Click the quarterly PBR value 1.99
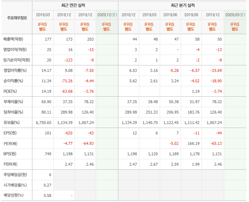Viewport: 249px width, 202px height. coord(196,164)
